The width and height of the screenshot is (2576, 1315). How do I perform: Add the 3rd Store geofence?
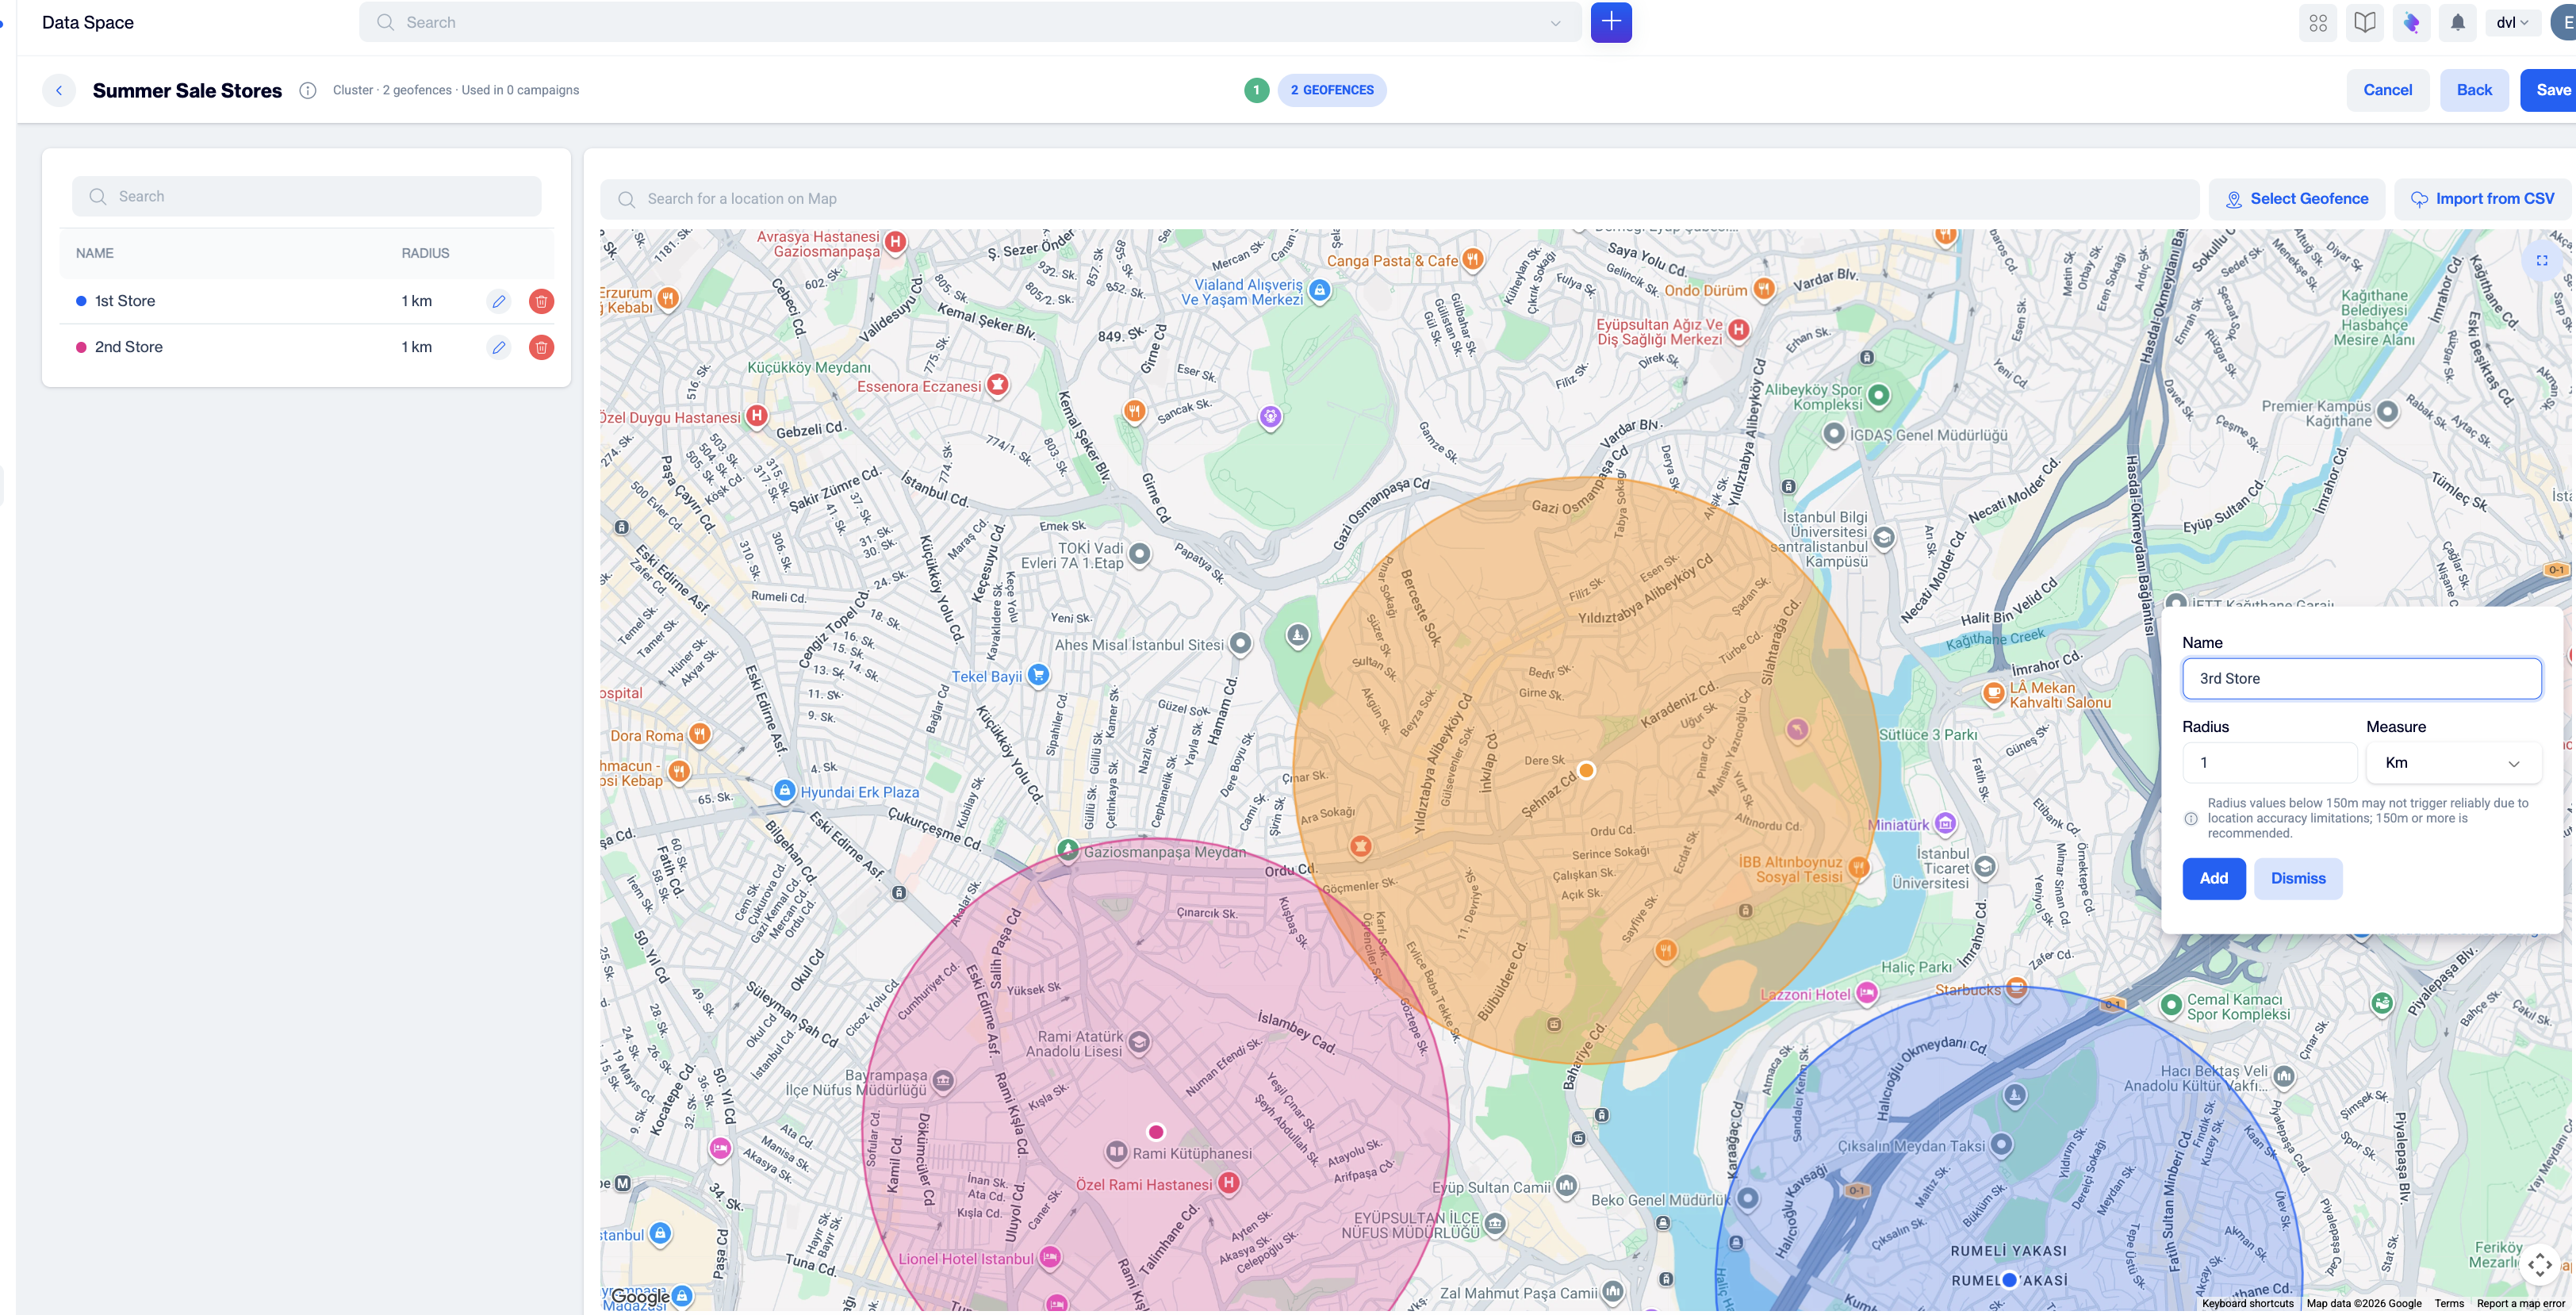[2214, 878]
